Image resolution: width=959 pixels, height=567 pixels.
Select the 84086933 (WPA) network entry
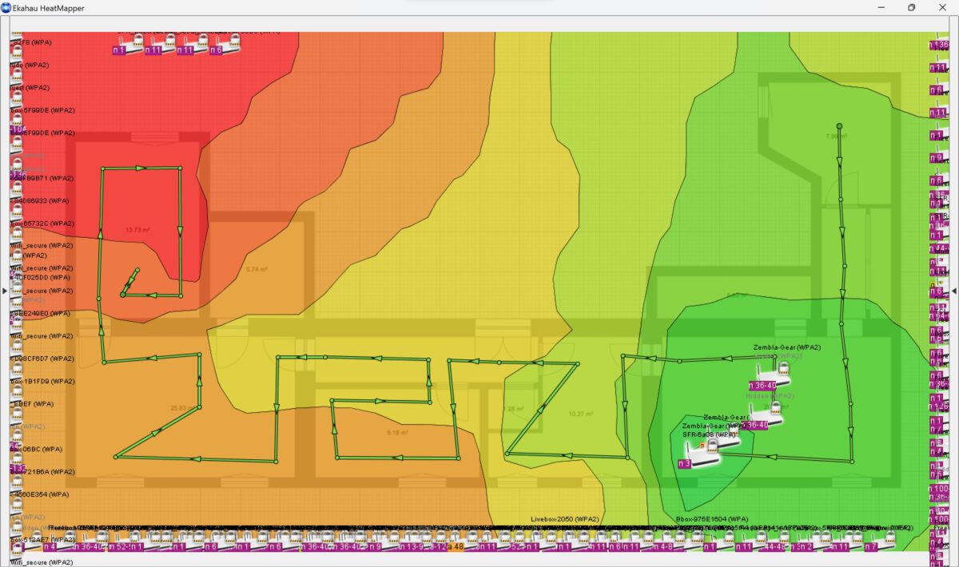pos(40,200)
